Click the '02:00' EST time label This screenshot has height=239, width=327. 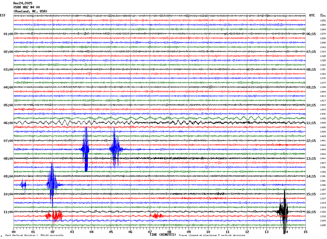click(x=8, y=52)
